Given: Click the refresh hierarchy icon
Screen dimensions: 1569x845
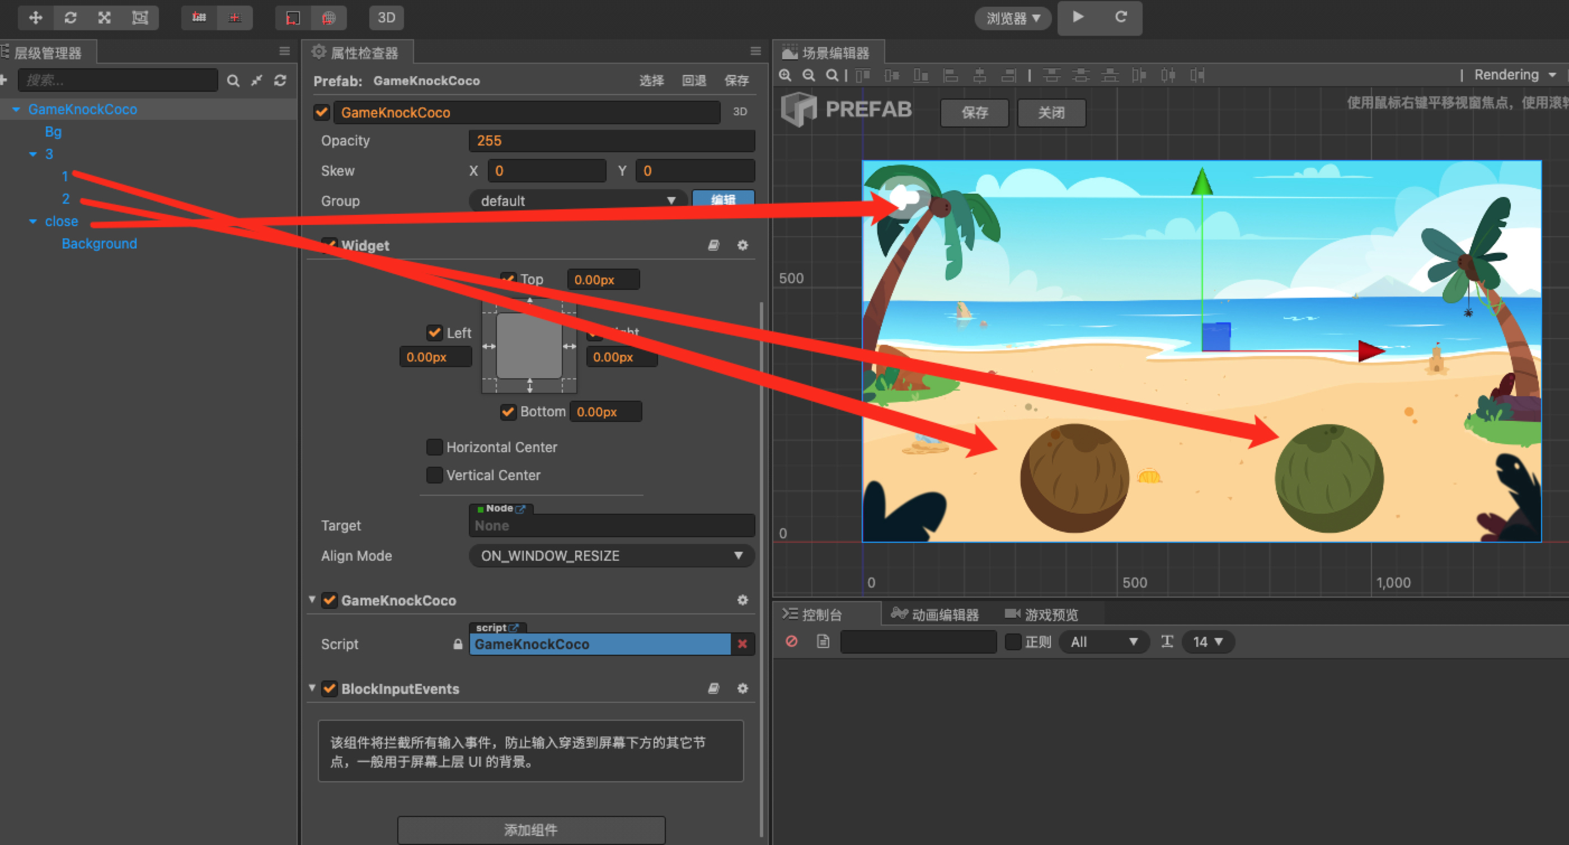Looking at the screenshot, I should point(280,81).
